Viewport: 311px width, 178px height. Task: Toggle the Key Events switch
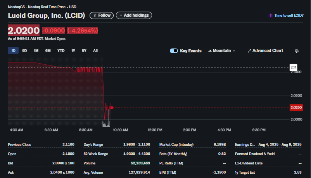[174, 51]
